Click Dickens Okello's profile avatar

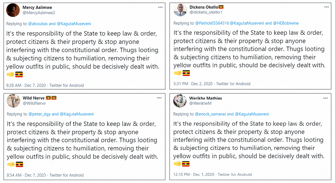click(x=180, y=10)
